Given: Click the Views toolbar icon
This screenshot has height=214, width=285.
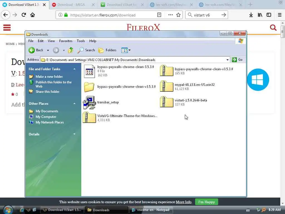Looking at the screenshot, I should coord(124,50).
